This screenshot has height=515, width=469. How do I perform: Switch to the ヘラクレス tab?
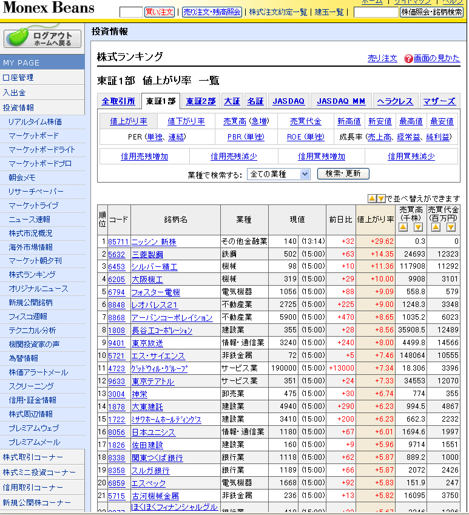tap(395, 101)
